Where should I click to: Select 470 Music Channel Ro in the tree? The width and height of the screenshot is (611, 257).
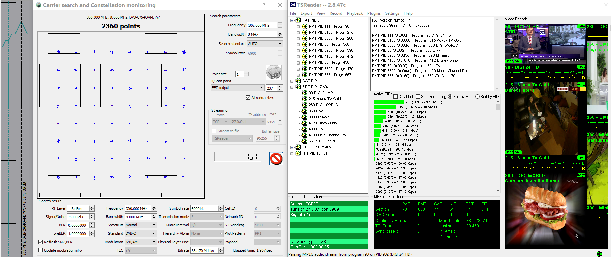(x=327, y=135)
